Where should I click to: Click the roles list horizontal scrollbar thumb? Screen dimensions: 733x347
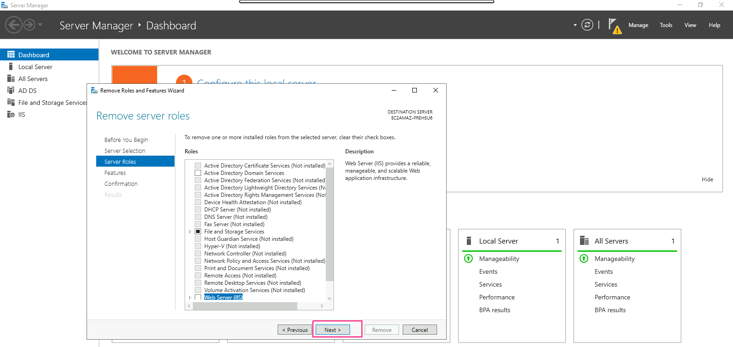tap(245, 306)
